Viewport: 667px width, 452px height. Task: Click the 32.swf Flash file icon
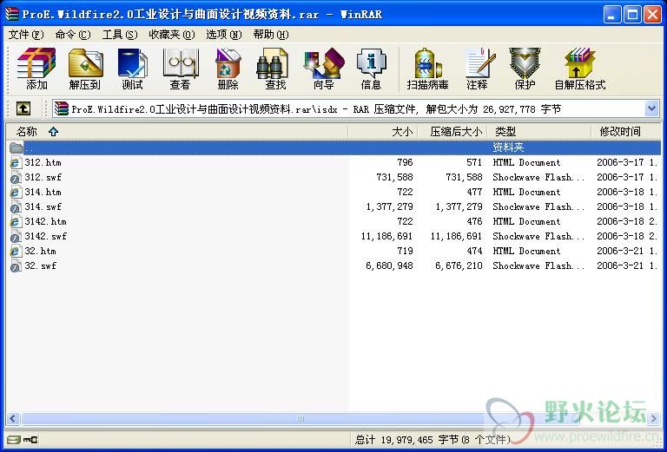point(16,266)
